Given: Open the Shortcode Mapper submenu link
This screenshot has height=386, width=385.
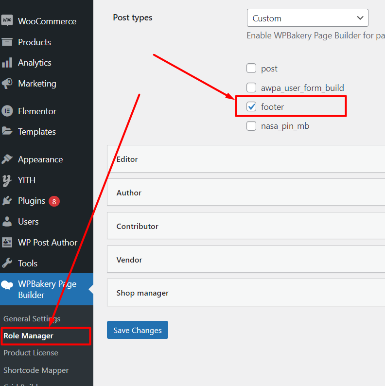Looking at the screenshot, I should (36, 370).
